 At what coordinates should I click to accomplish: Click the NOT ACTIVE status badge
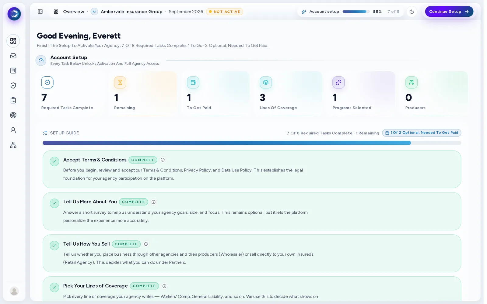coord(224,12)
